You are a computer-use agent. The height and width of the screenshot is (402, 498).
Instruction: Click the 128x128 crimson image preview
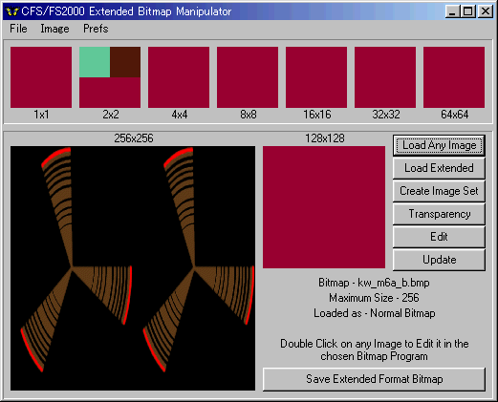click(x=324, y=207)
